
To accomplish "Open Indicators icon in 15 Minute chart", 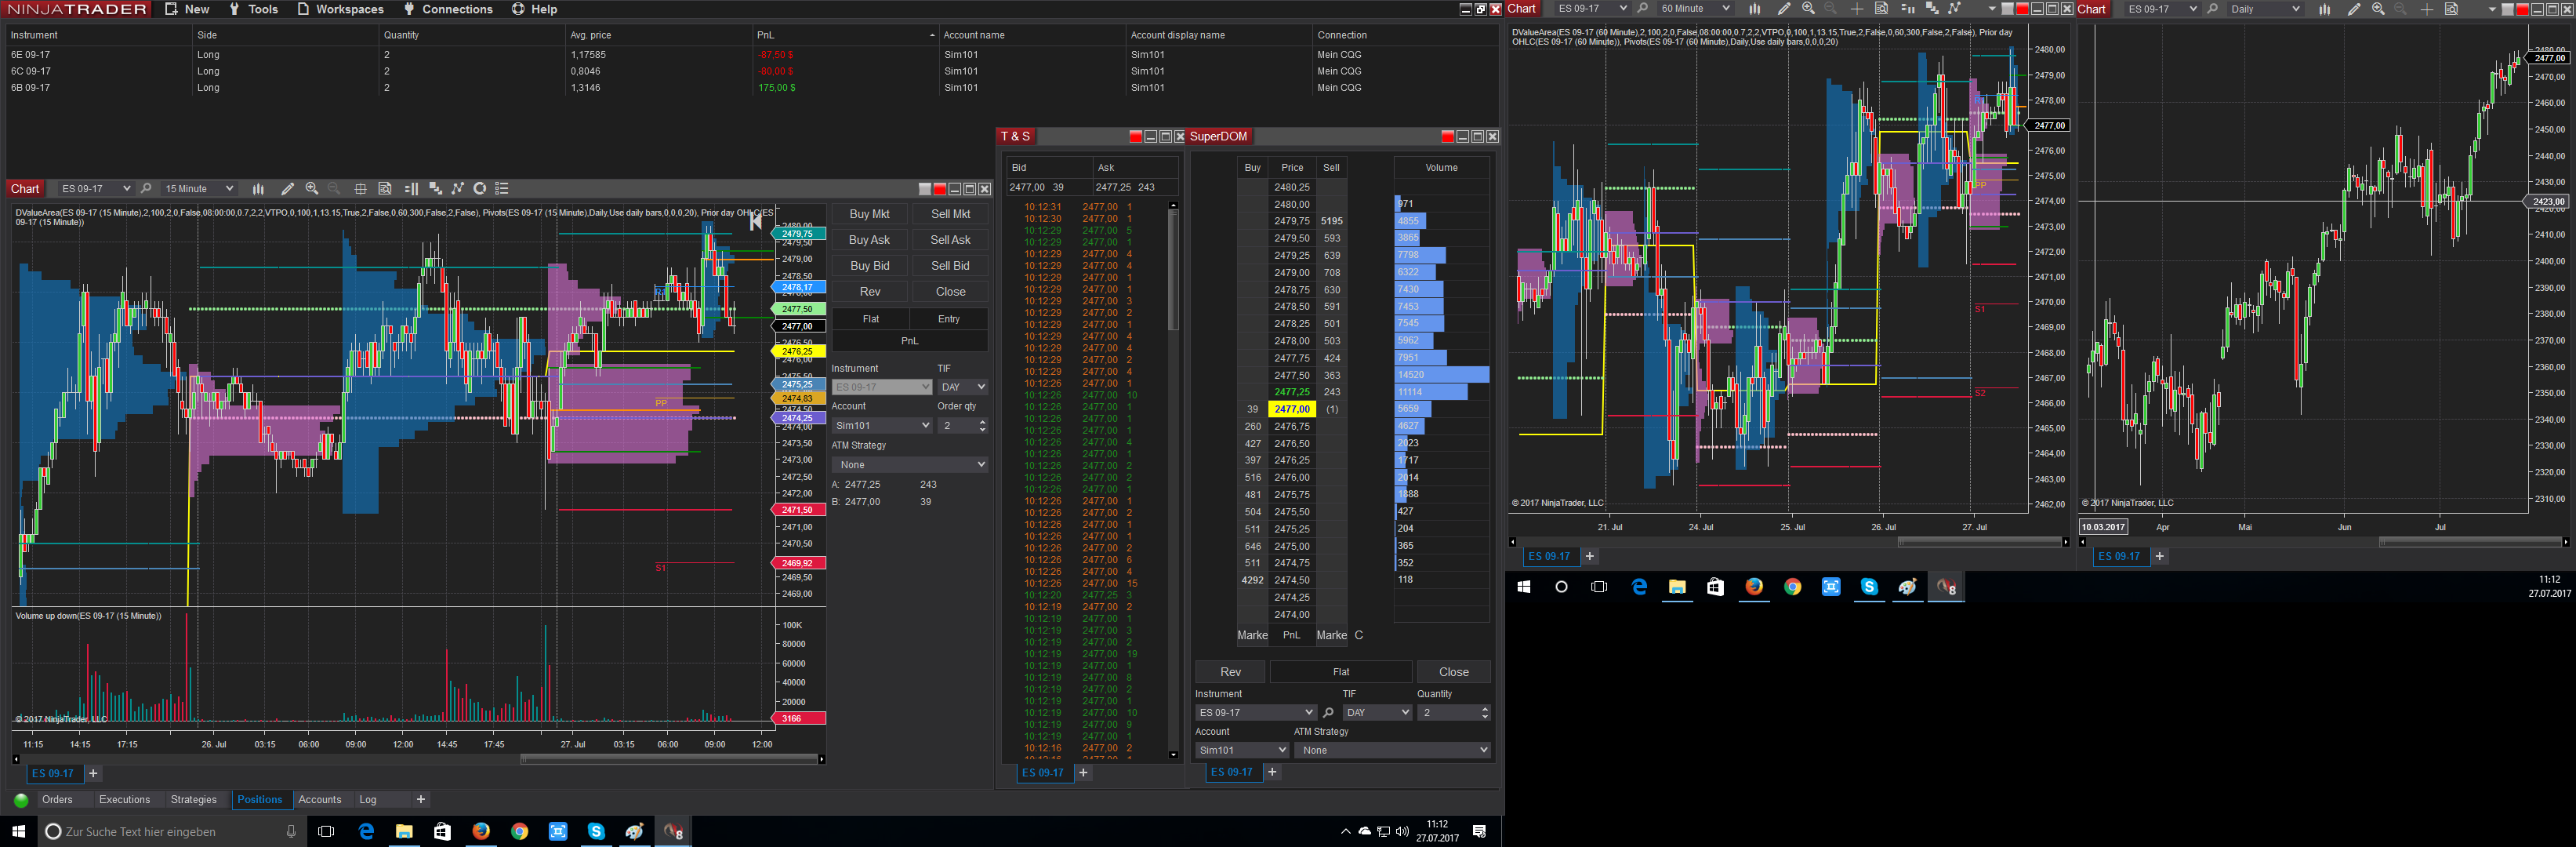I will [458, 189].
